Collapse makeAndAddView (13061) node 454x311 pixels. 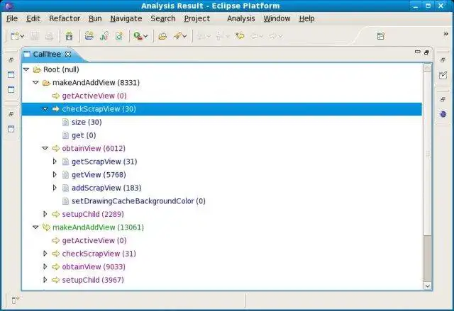35,227
